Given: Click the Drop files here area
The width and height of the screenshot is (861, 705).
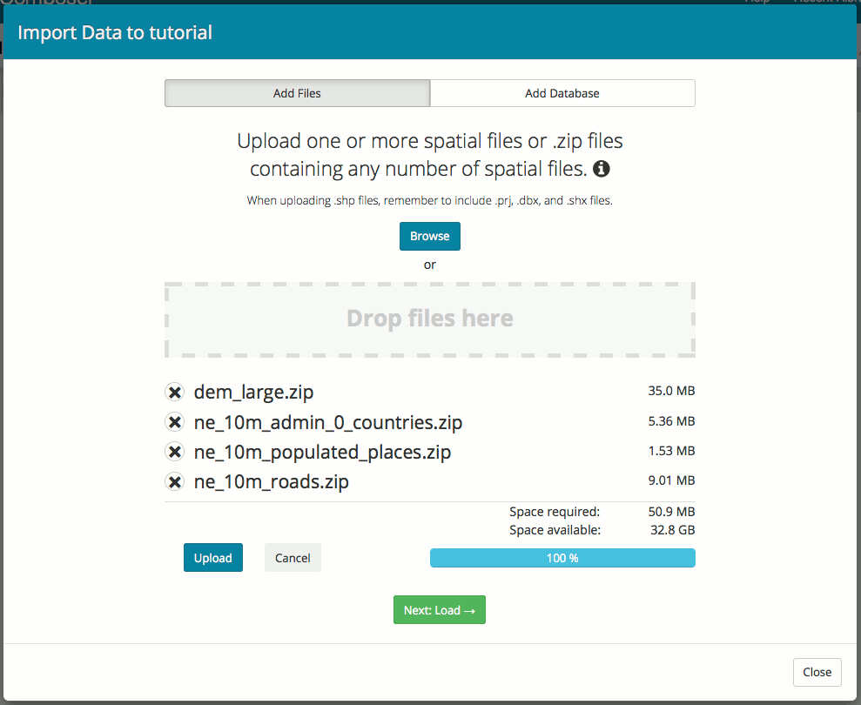Looking at the screenshot, I should [x=429, y=319].
